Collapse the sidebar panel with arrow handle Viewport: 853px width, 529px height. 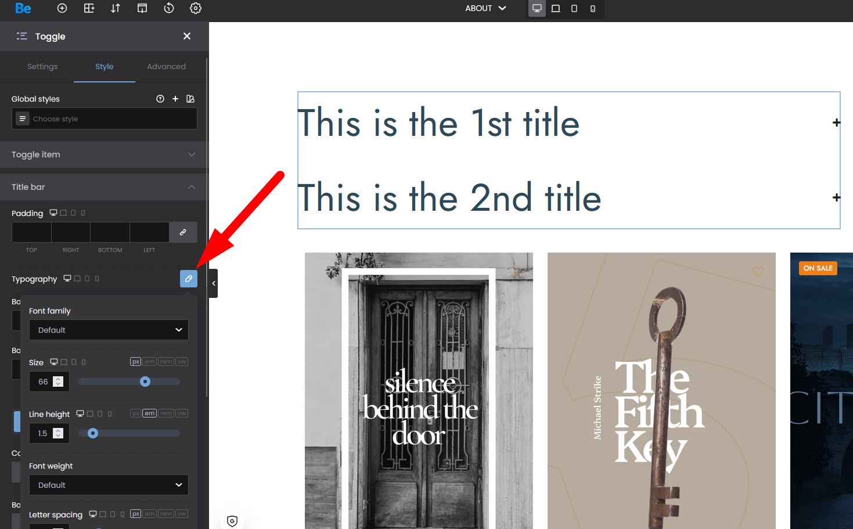[214, 283]
